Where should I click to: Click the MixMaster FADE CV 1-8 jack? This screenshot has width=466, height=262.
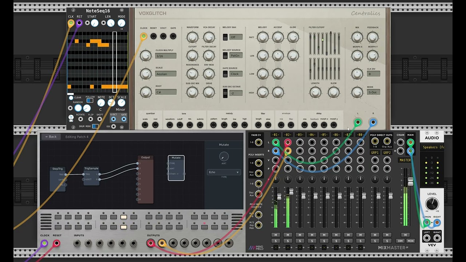tap(258, 142)
